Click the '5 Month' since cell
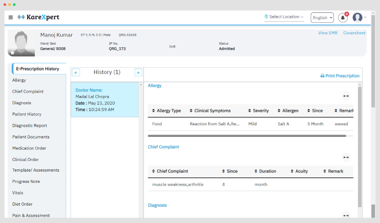Viewport: 380px width, 223px height. pos(315,124)
